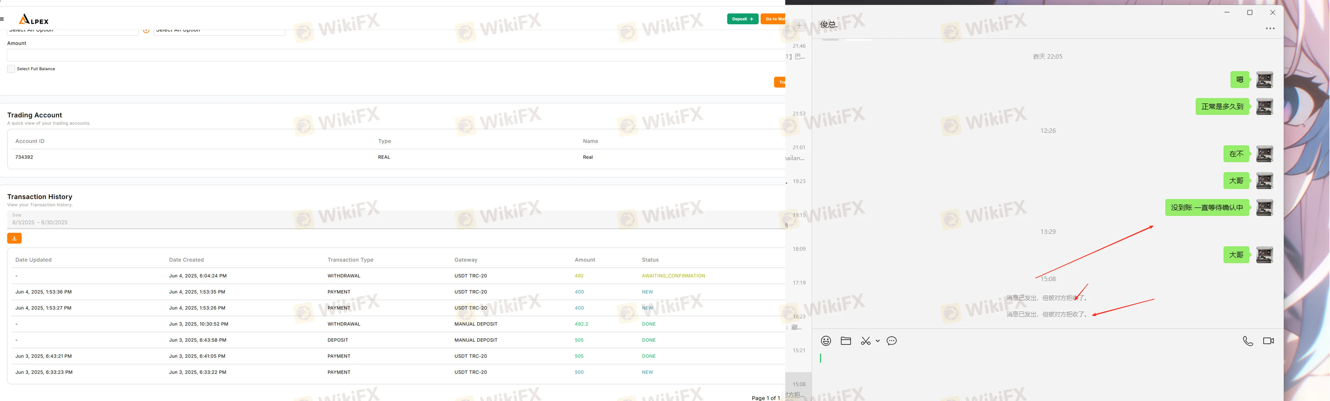Screen dimensions: 1330x401
Task: Start a video call with camera icon
Action: coord(1268,341)
